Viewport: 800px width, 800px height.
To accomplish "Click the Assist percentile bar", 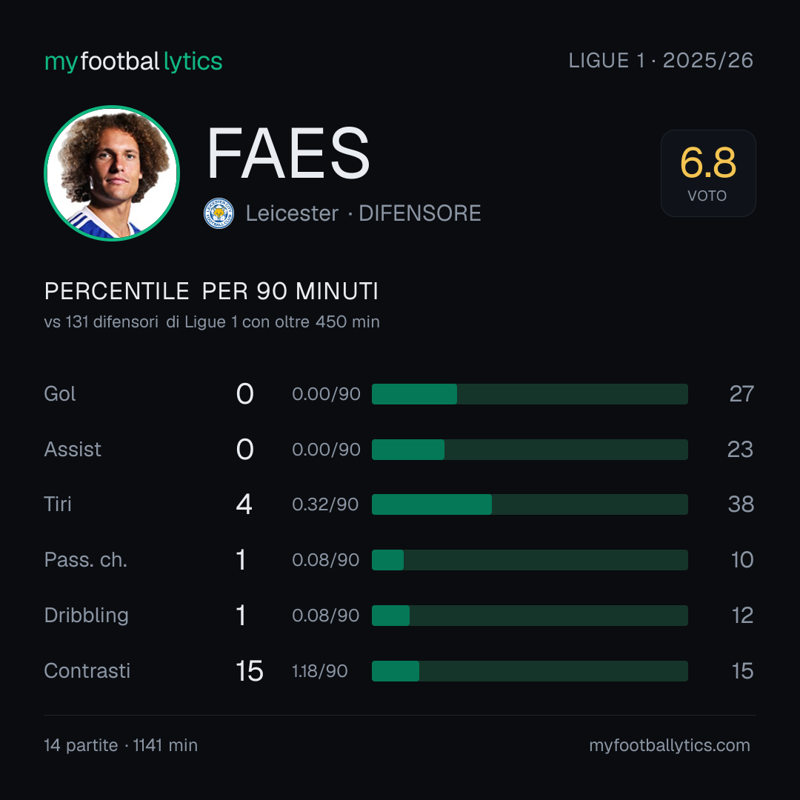I will coord(530,450).
